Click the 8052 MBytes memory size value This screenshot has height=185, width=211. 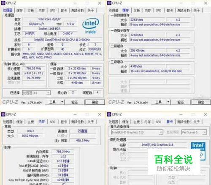click(30, 136)
